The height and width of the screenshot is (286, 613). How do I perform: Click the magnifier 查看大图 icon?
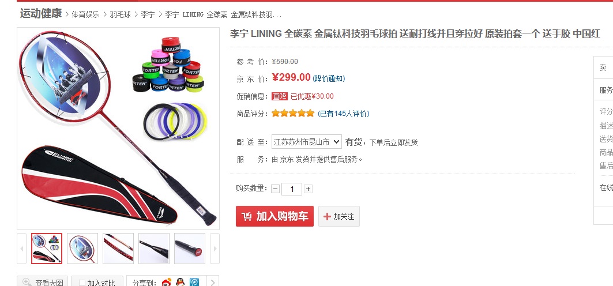pos(27,282)
